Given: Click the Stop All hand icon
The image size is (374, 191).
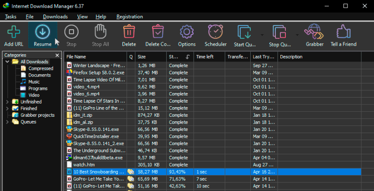Looking at the screenshot, I should tap(100, 32).
